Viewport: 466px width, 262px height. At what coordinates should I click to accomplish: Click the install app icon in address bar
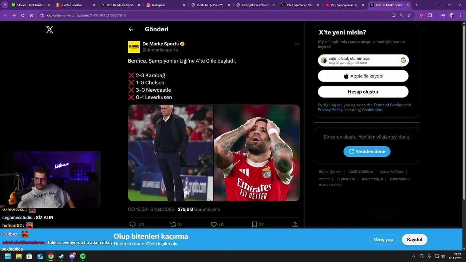coord(394,15)
